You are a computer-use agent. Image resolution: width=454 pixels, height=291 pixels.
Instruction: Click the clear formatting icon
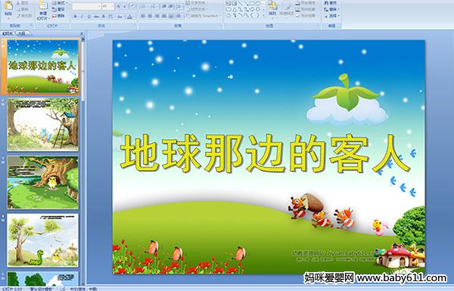click(x=133, y=6)
